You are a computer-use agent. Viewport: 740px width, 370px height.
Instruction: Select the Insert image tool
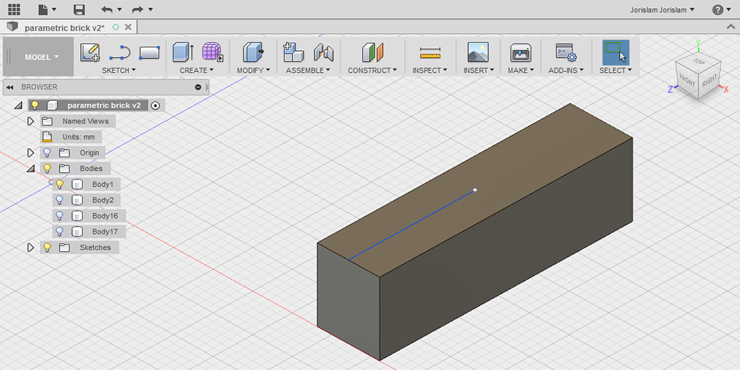(477, 52)
